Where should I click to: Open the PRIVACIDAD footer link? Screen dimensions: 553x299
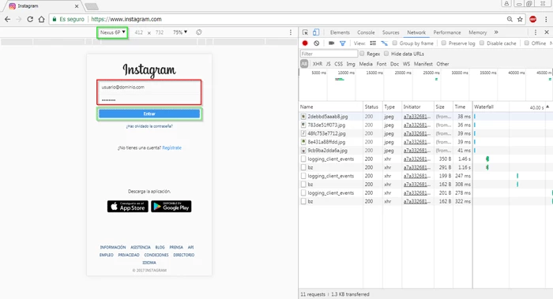coord(129,255)
